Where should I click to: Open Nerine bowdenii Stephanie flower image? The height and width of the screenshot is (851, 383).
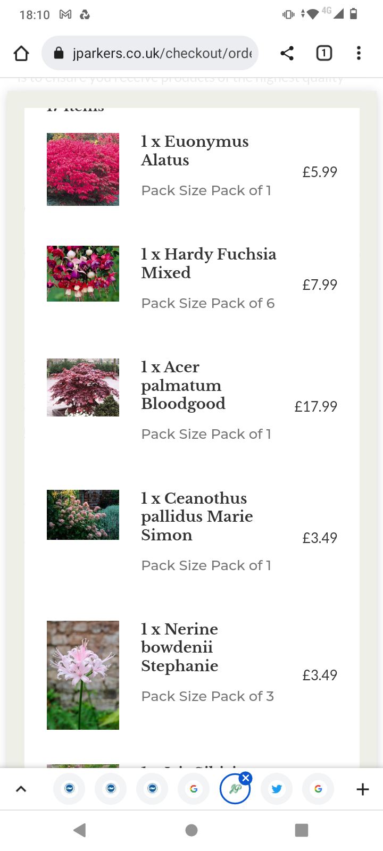click(83, 675)
